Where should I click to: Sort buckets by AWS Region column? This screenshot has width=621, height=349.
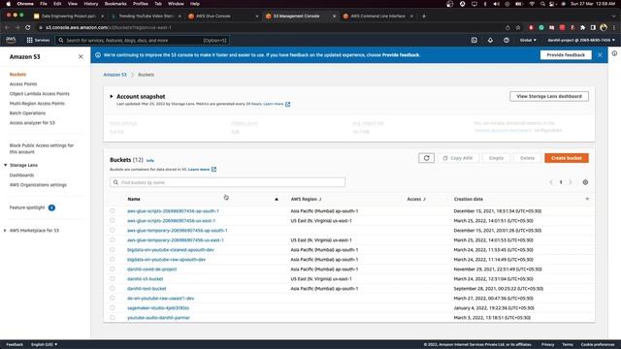pyautogui.click(x=306, y=199)
